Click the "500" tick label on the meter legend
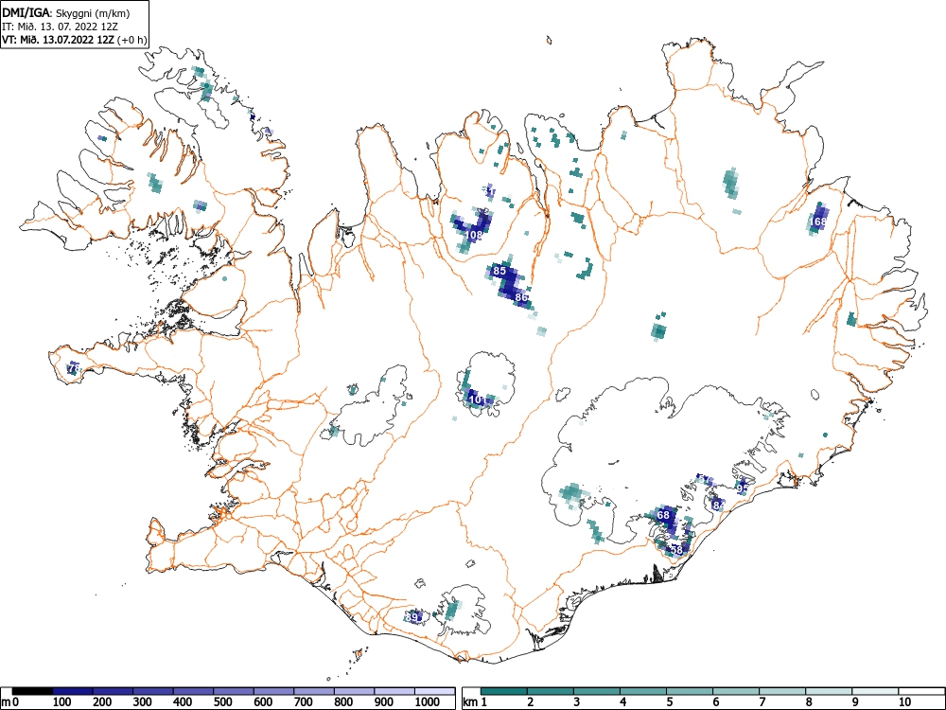This screenshot has width=946, height=710. 222,701
